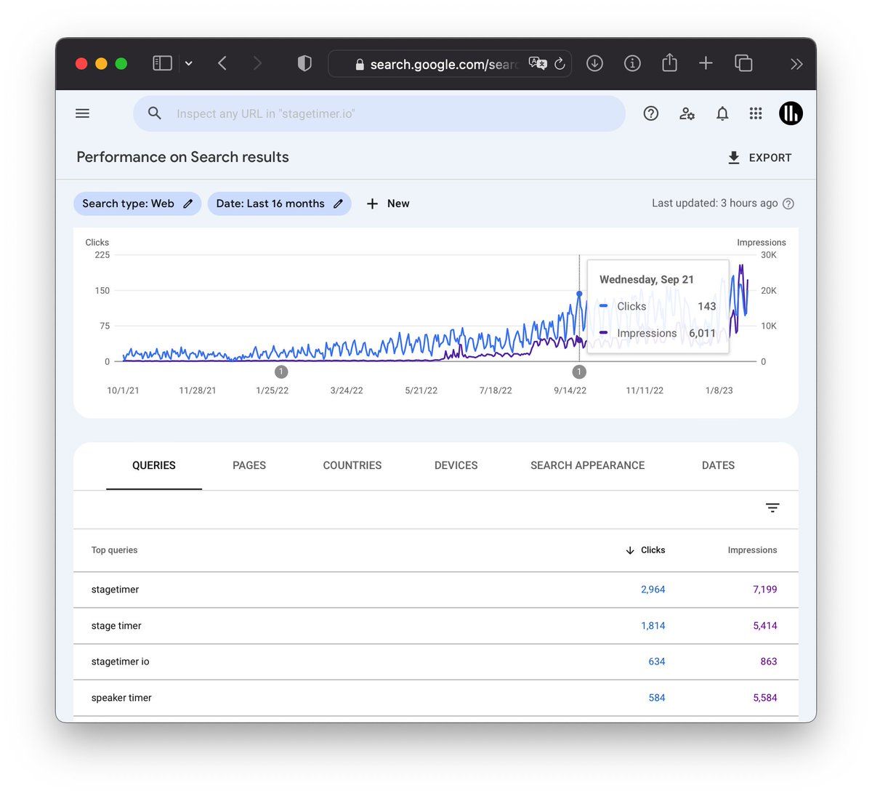Sort table by Clicks column header

click(x=645, y=550)
